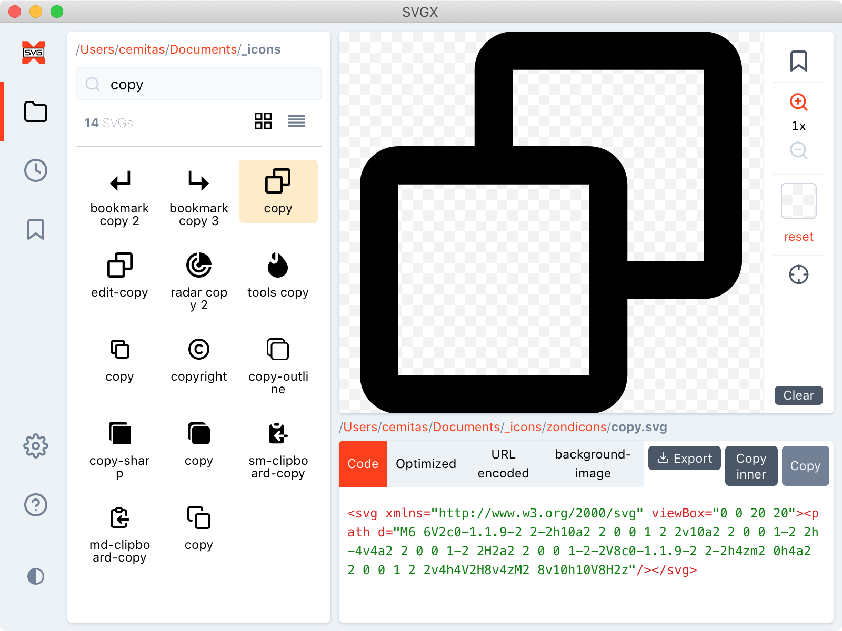Click the search magnifier icon
The width and height of the screenshot is (842, 631).
(93, 84)
